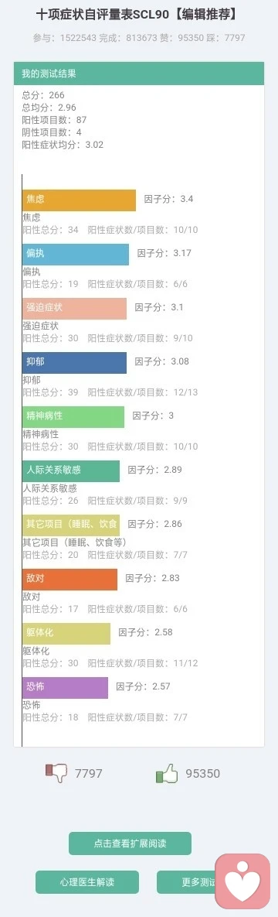This screenshot has width=278, height=917.
Task: Select the light blue 偏执 bar
Action: point(76,255)
